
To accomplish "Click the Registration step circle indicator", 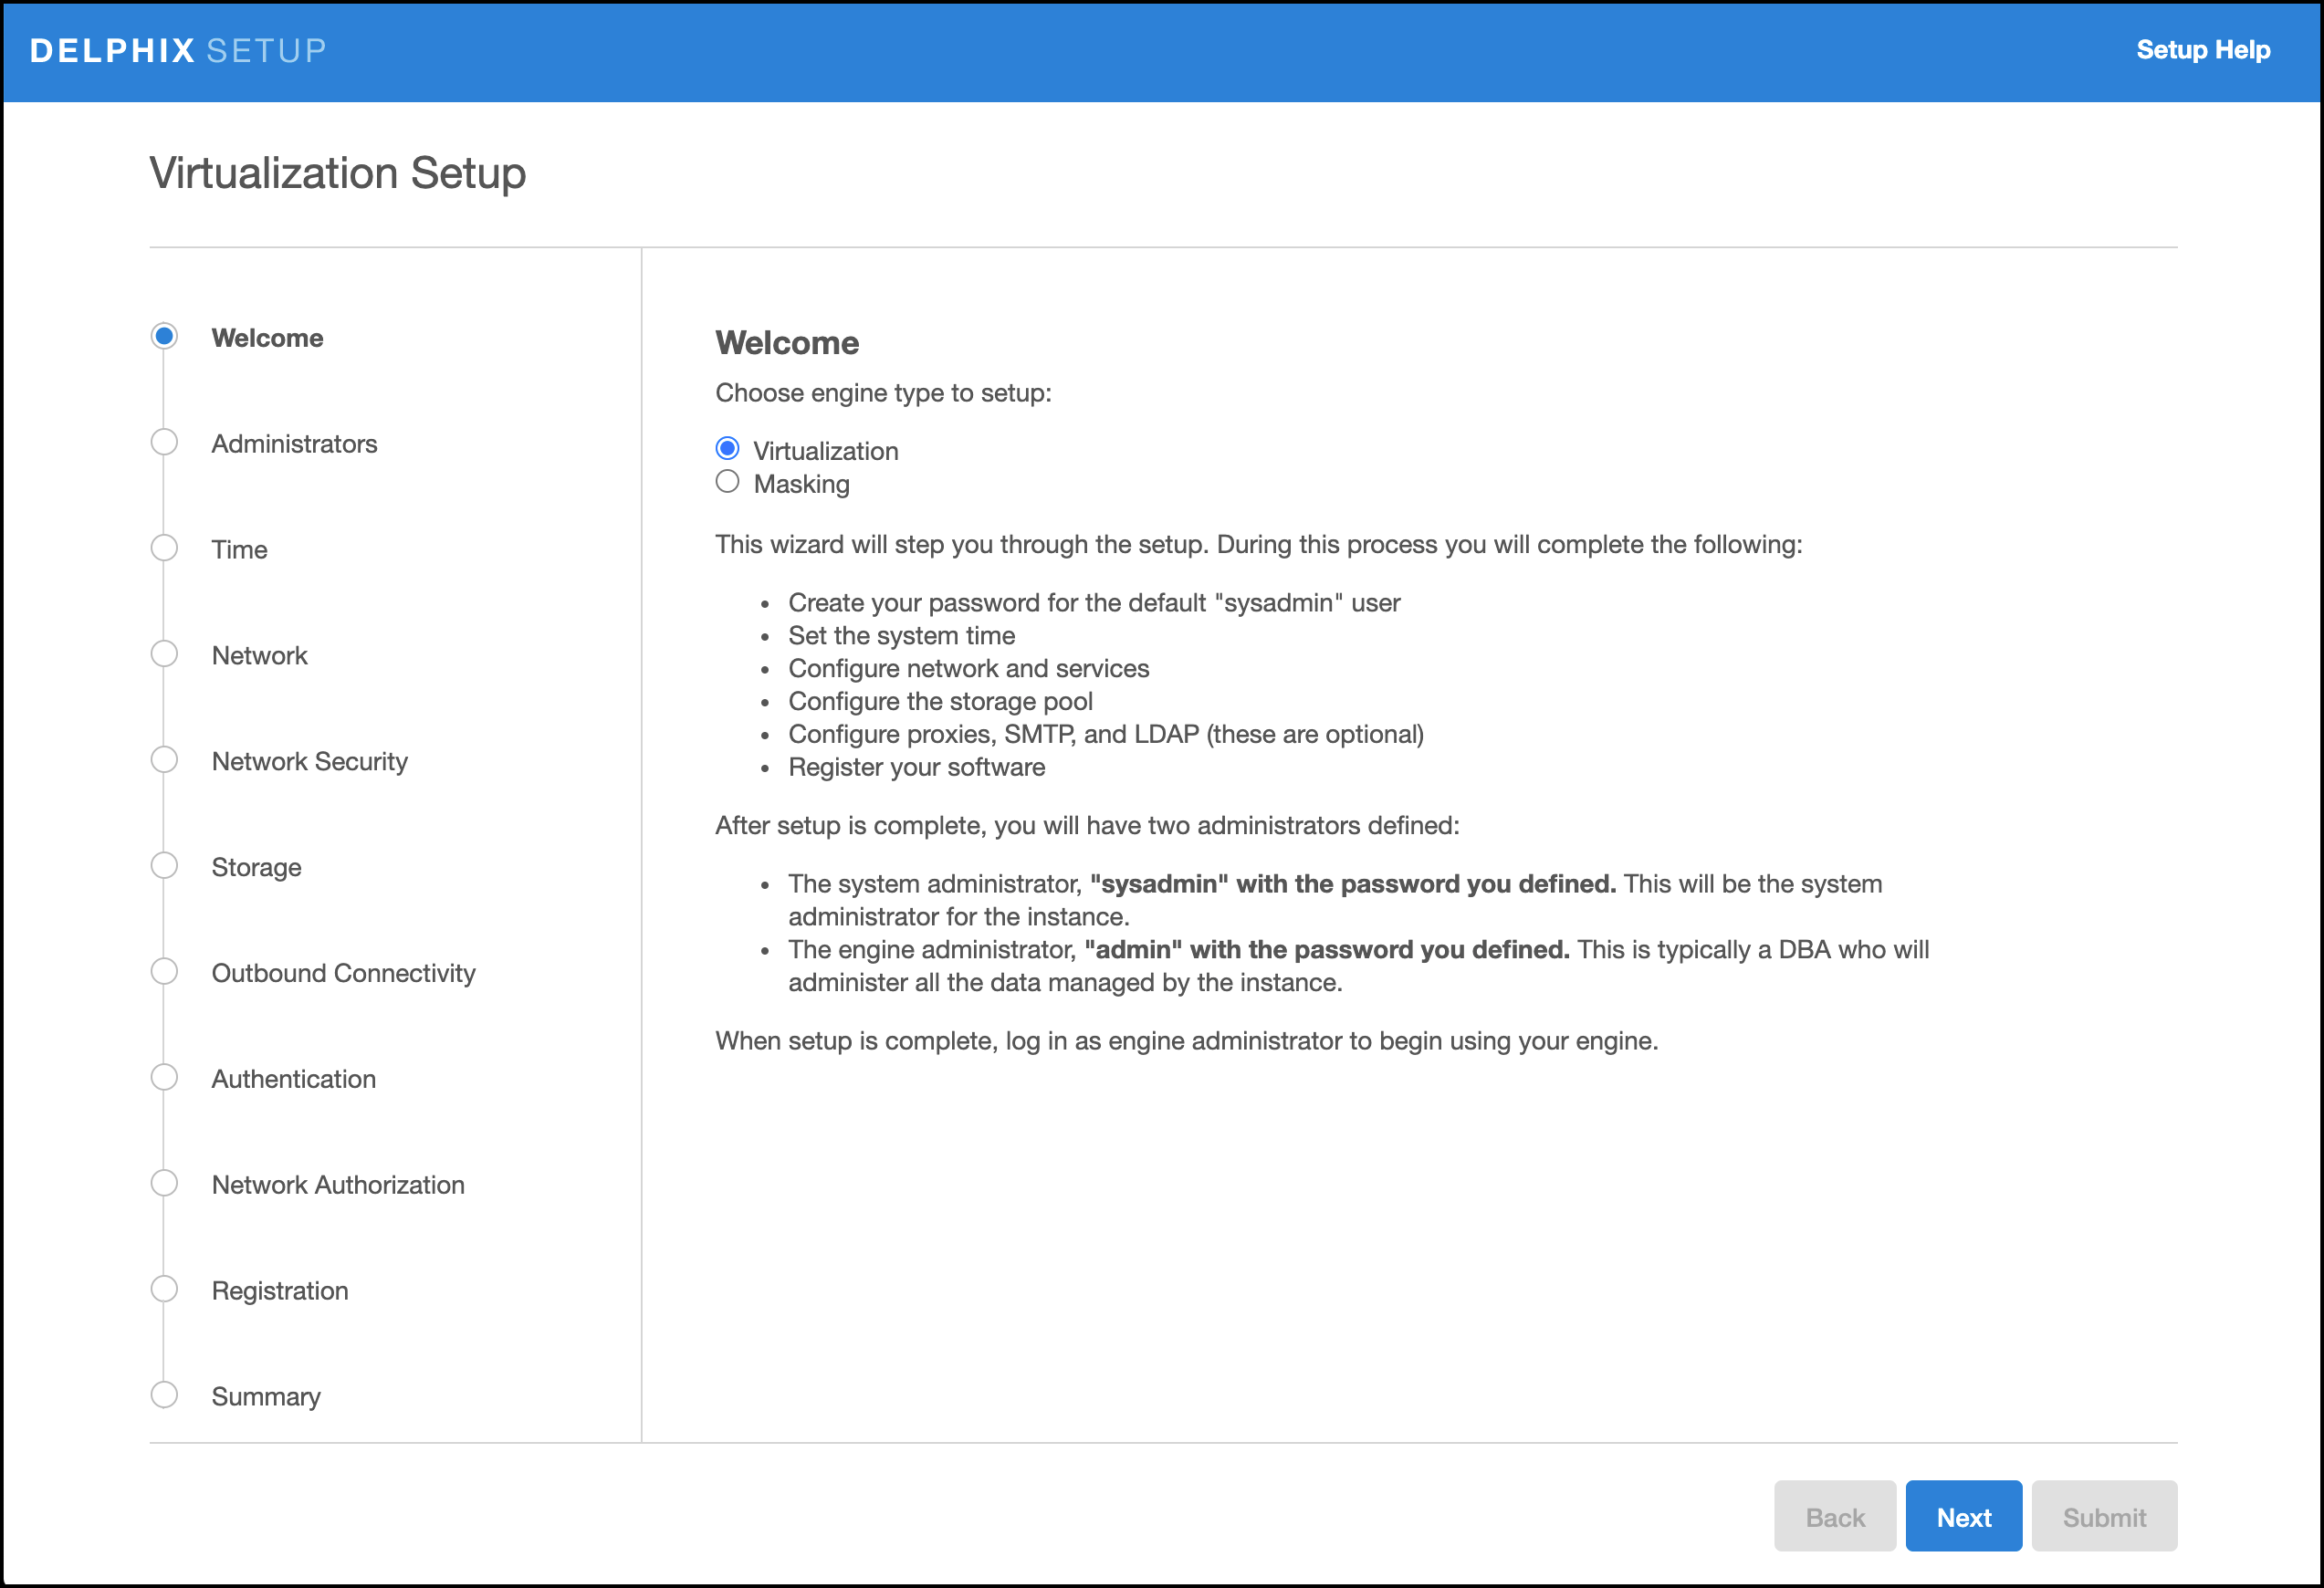I will pos(164,1289).
